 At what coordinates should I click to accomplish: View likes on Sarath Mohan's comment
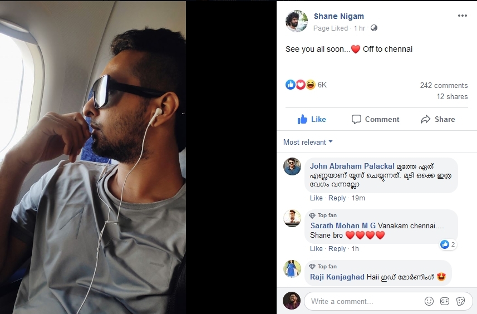[448, 244]
